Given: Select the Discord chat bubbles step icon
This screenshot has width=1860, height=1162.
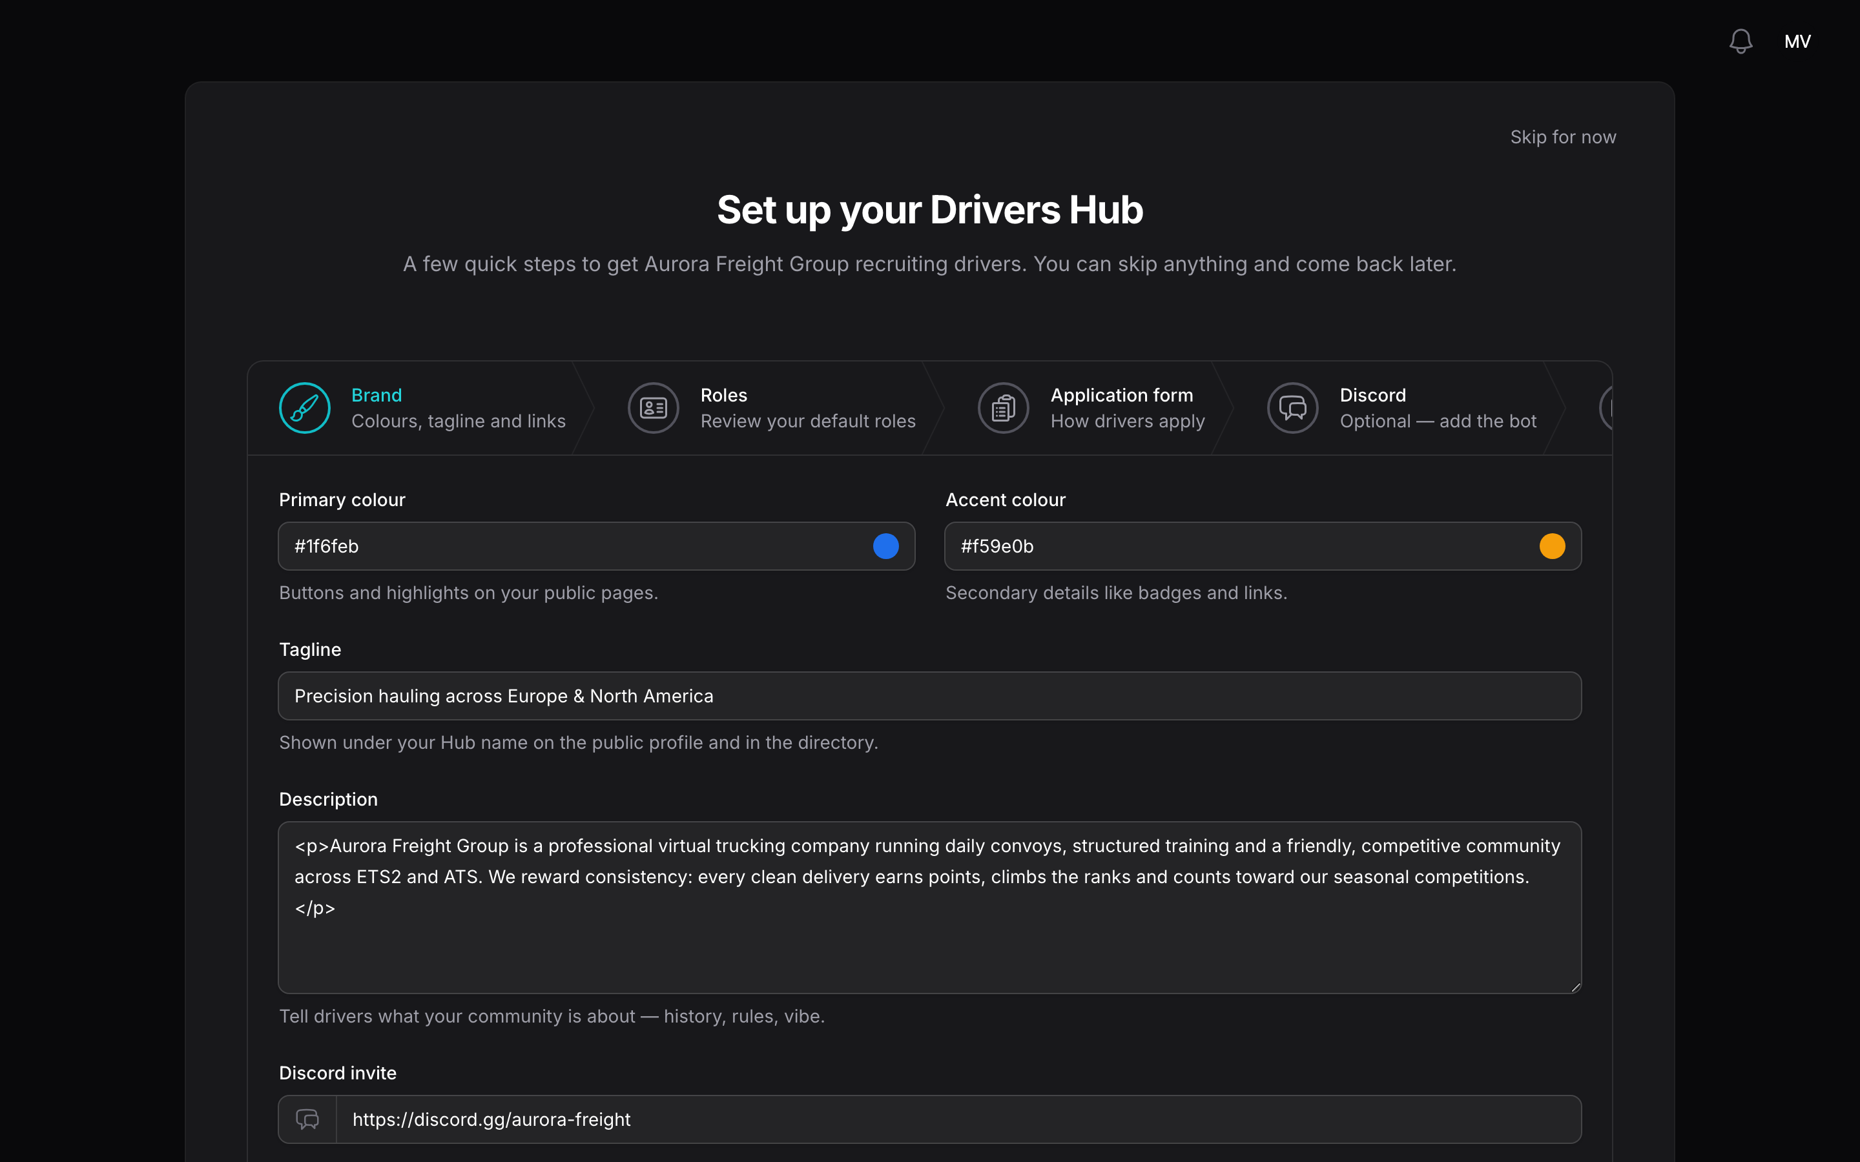Looking at the screenshot, I should pyautogui.click(x=1293, y=408).
